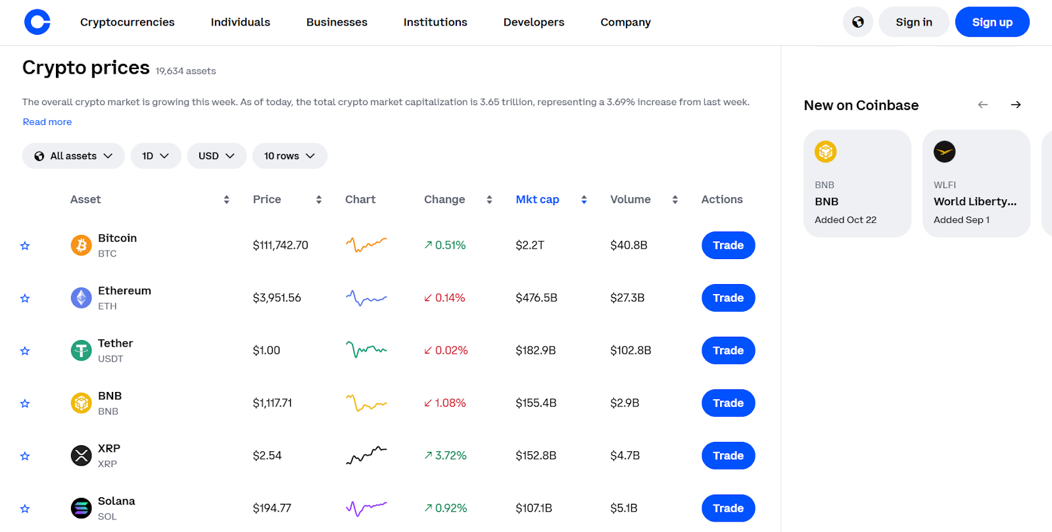The image size is (1052, 532).
Task: Click World Liberty icon in new card
Action: [945, 152]
